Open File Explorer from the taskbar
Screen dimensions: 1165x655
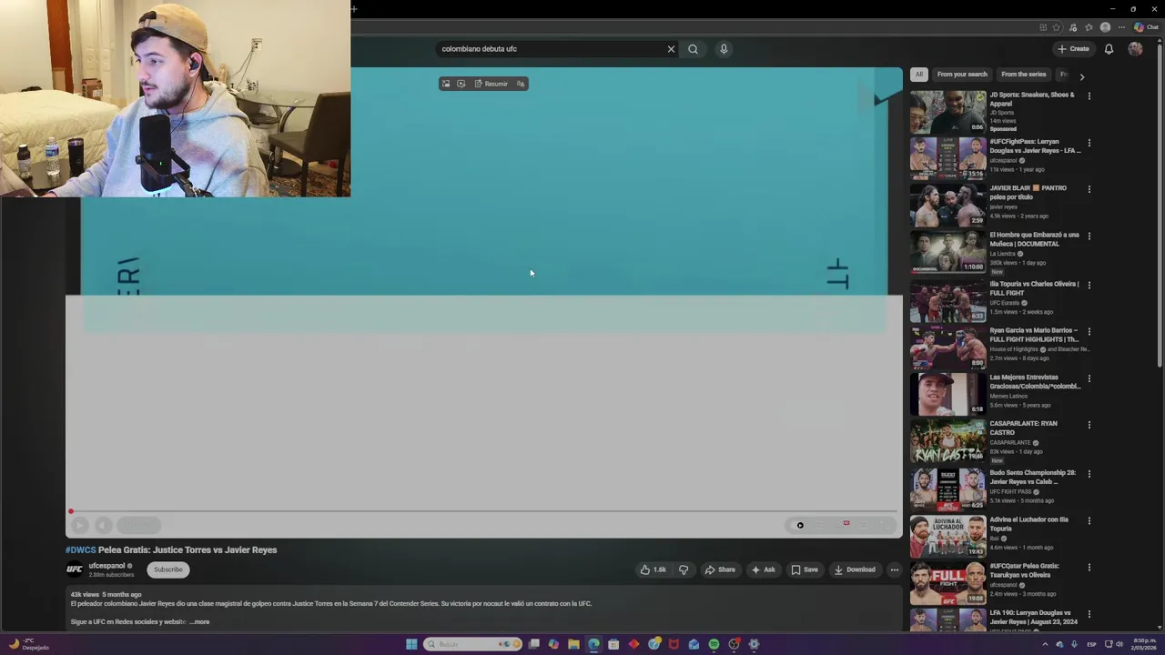(573, 644)
